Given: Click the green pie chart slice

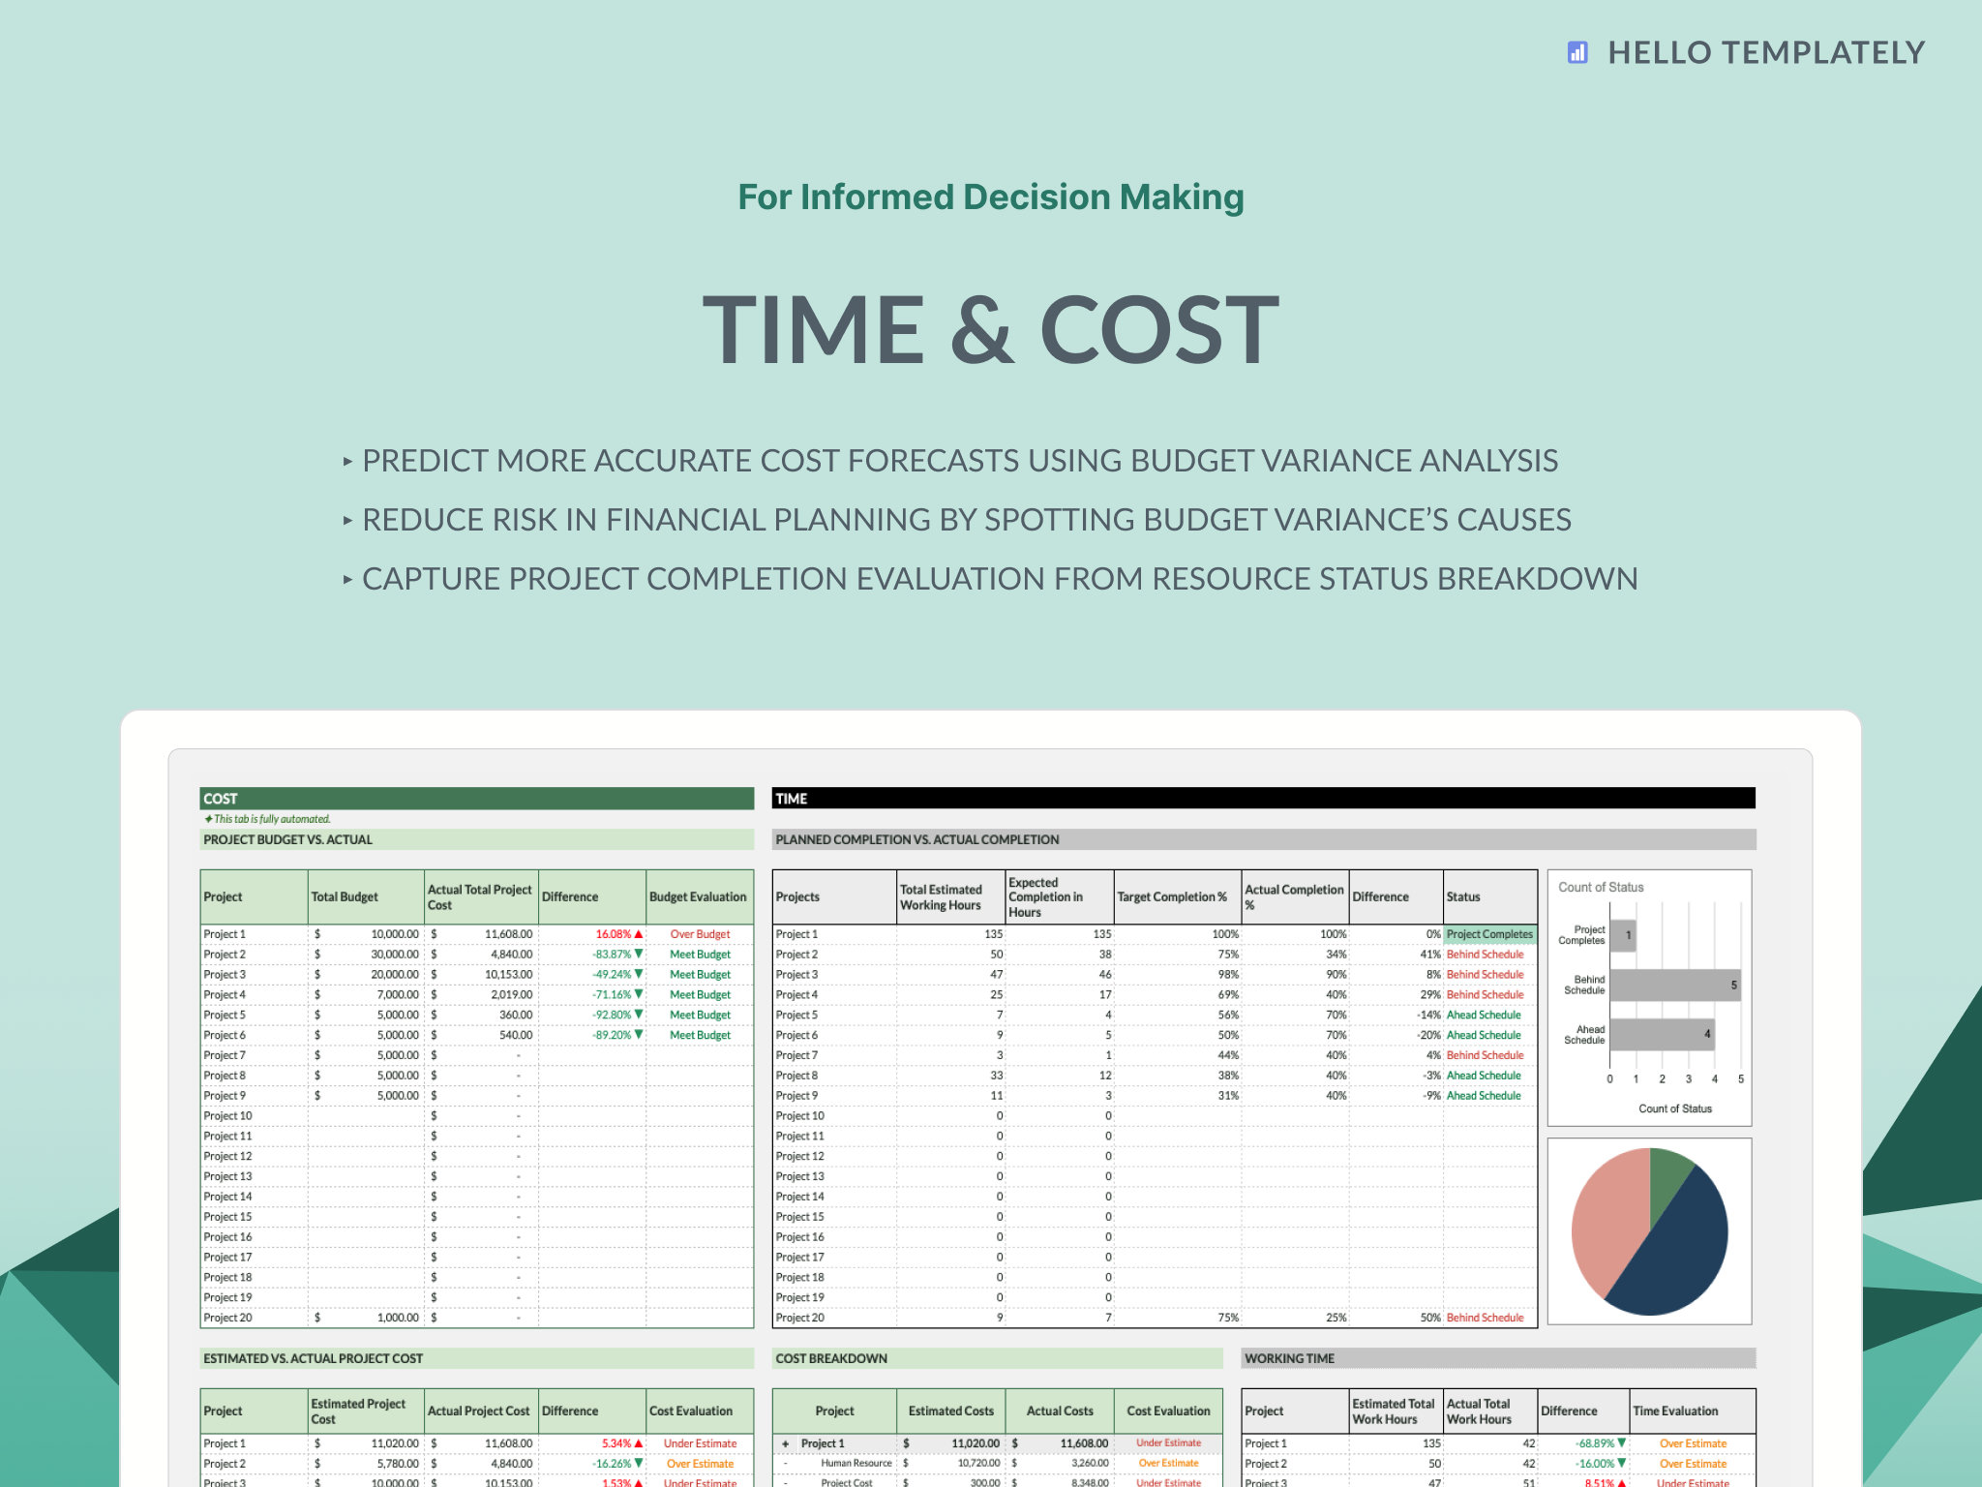Looking at the screenshot, I should point(1667,1179).
